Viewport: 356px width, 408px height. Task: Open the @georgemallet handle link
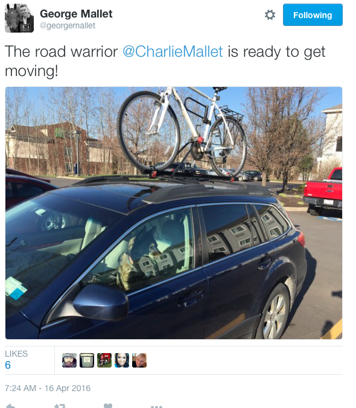pyautogui.click(x=68, y=25)
